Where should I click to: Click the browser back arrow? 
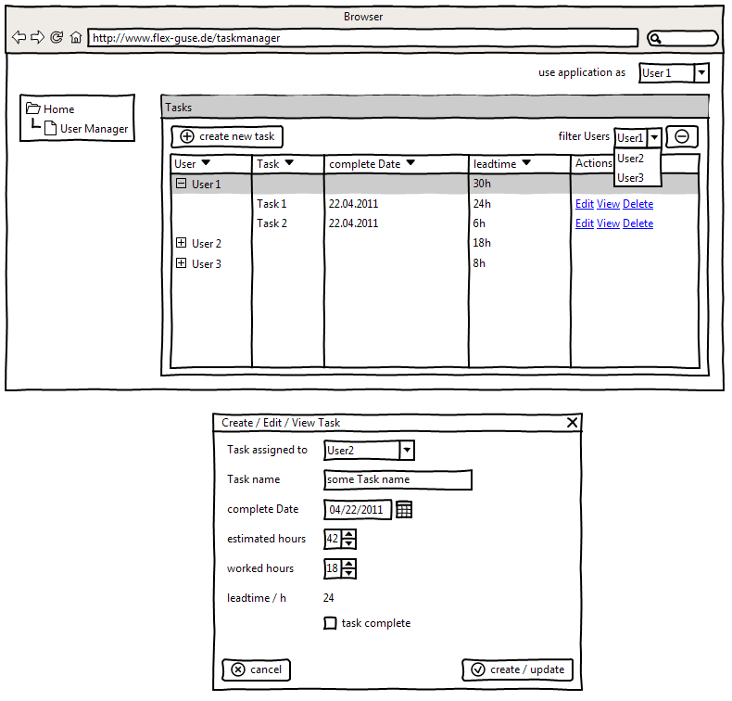tap(19, 38)
